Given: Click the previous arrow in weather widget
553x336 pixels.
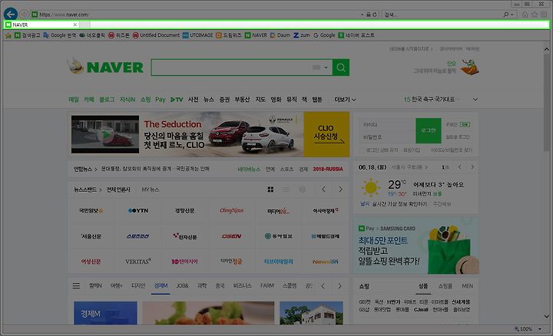Looking at the screenshot, I should coord(459,167).
